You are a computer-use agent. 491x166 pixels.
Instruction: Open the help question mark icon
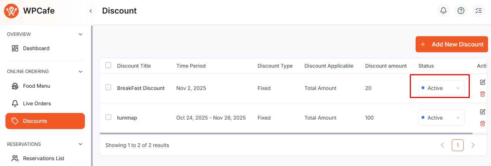point(461,11)
